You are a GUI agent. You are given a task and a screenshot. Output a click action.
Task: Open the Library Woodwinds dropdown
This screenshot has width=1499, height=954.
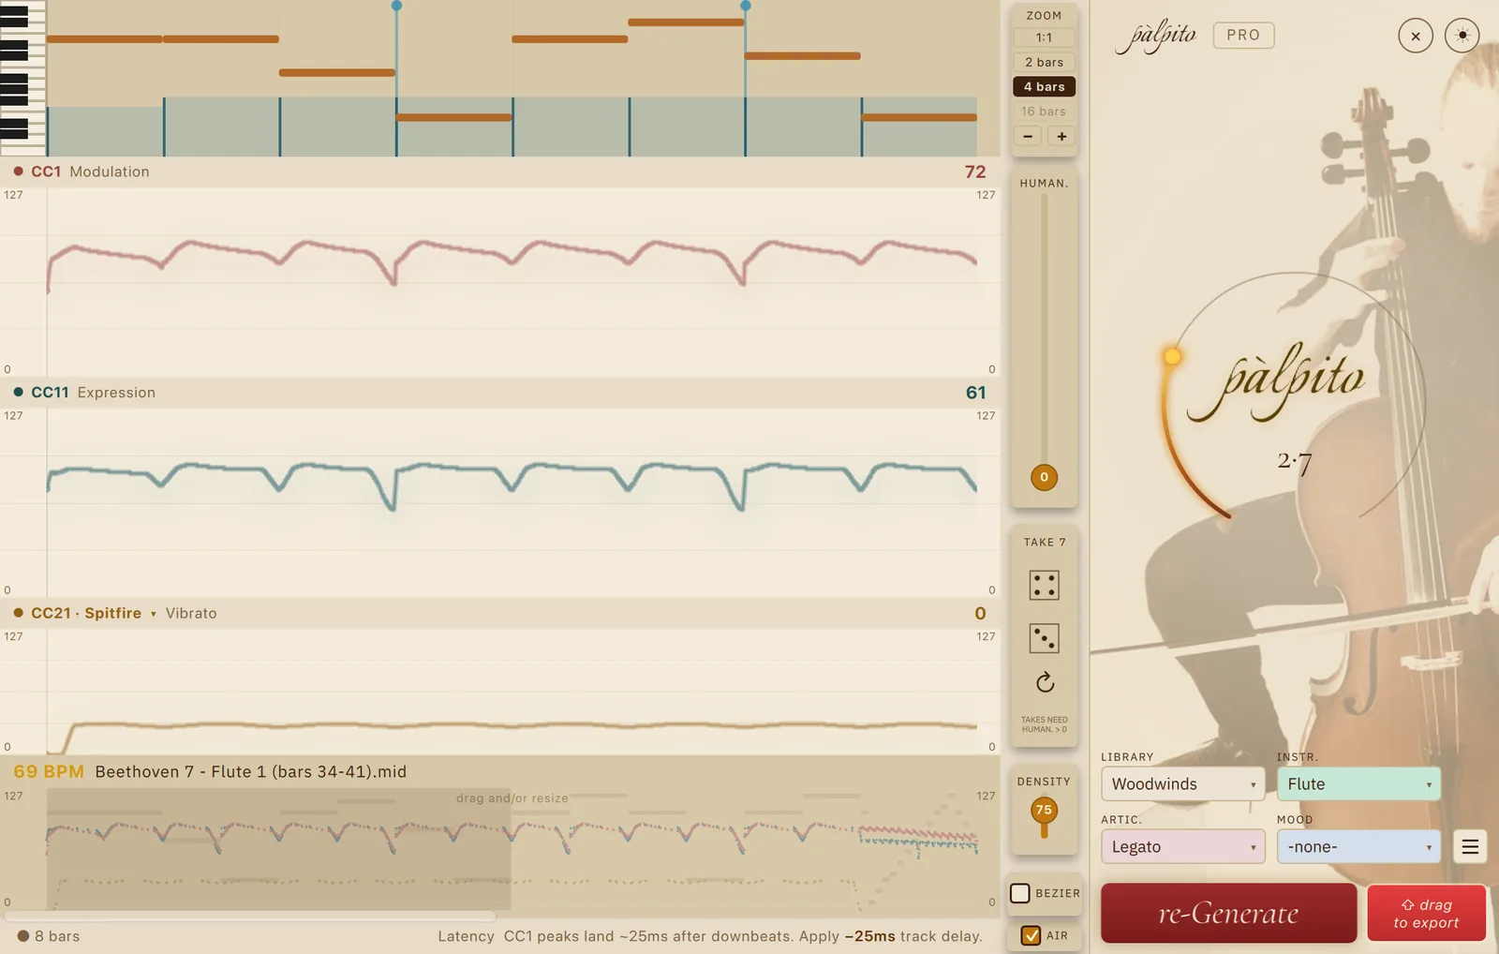1182,783
